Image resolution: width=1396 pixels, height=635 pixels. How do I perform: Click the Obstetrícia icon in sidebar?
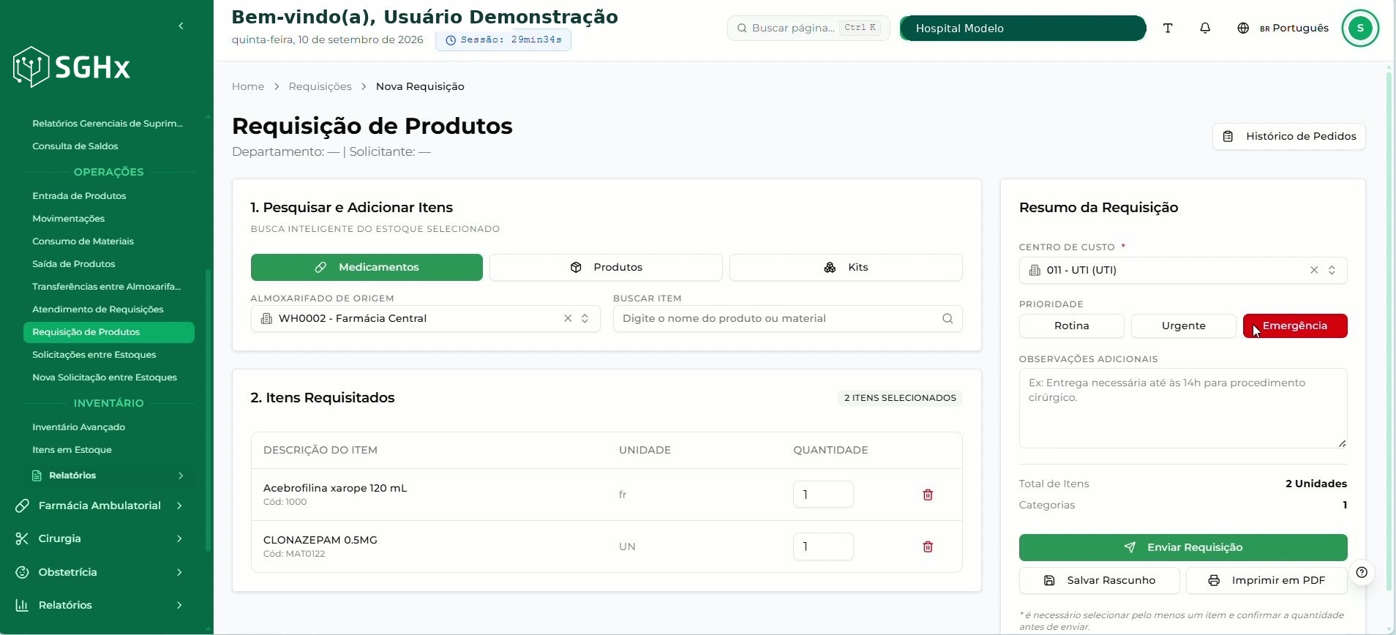(22, 573)
